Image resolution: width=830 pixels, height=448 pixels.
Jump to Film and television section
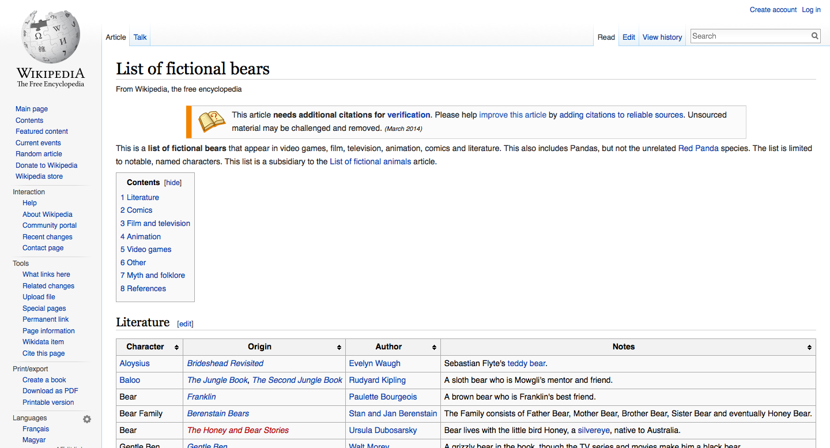coord(155,224)
